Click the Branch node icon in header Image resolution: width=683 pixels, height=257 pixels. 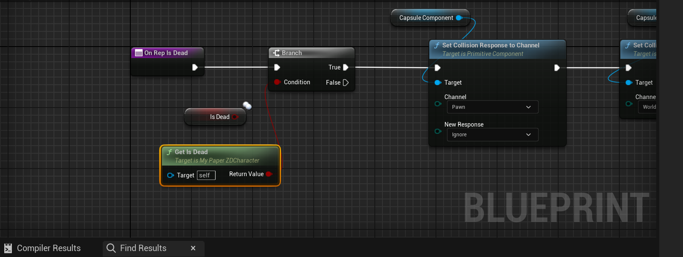coord(276,53)
